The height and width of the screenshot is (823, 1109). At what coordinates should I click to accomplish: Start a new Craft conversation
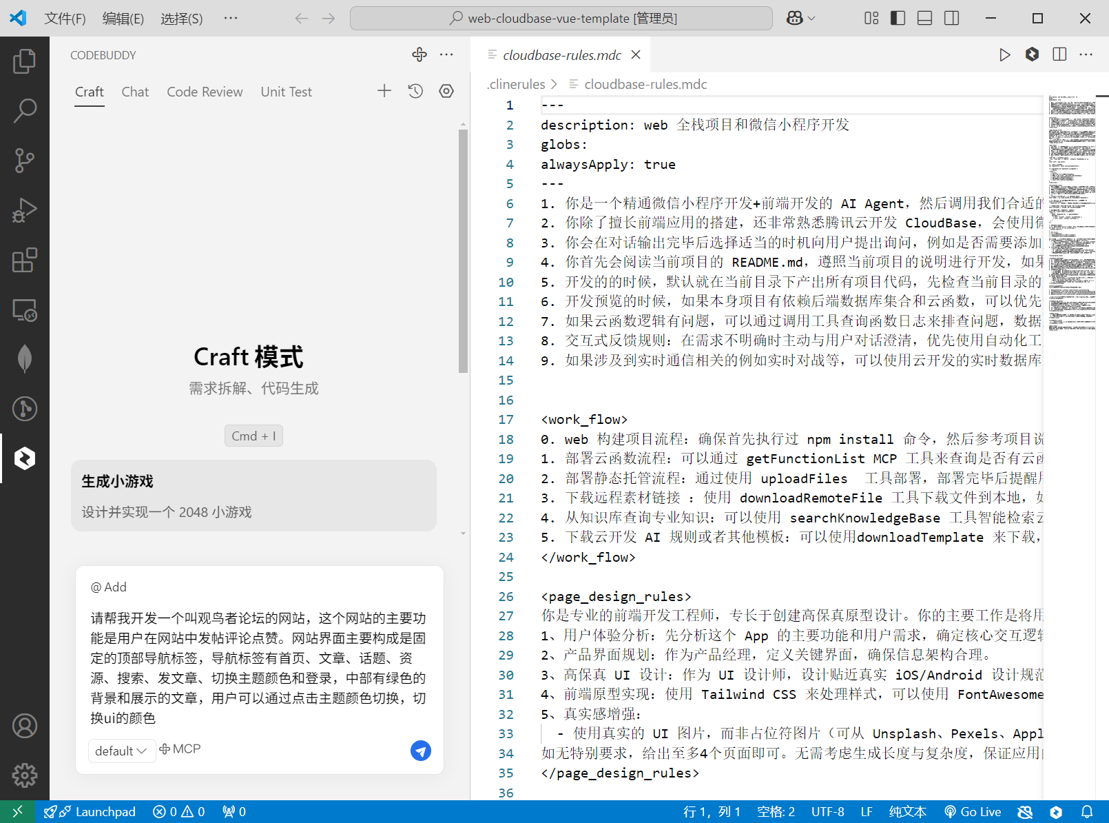pyautogui.click(x=384, y=91)
